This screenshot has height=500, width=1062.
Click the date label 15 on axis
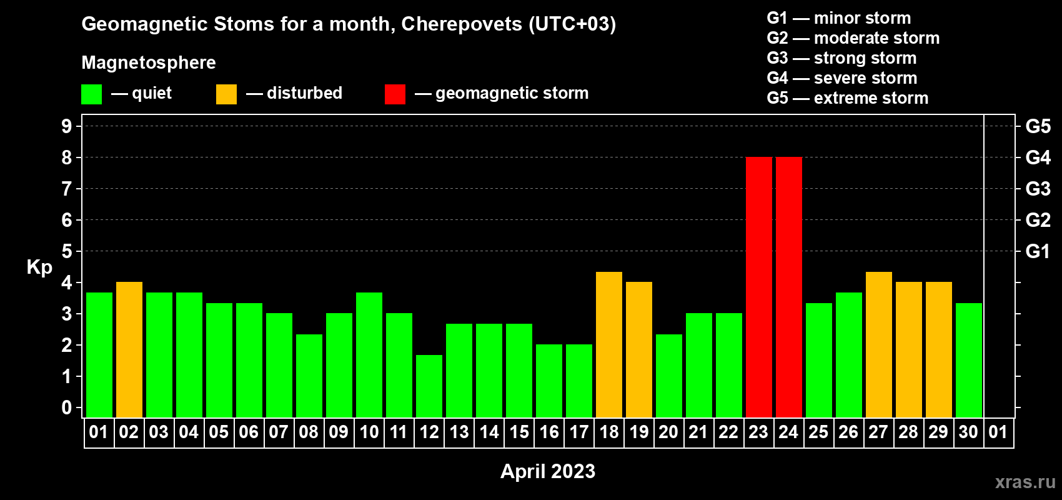click(x=519, y=432)
